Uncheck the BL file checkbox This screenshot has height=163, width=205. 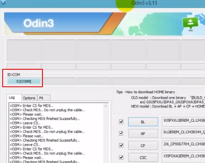pos(121,122)
